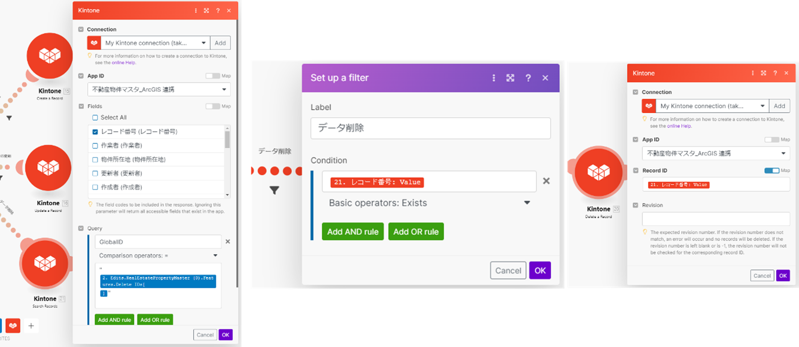Collapse Record ID section in Delete Record dialog
The width and height of the screenshot is (799, 347).
pyautogui.click(x=635, y=171)
